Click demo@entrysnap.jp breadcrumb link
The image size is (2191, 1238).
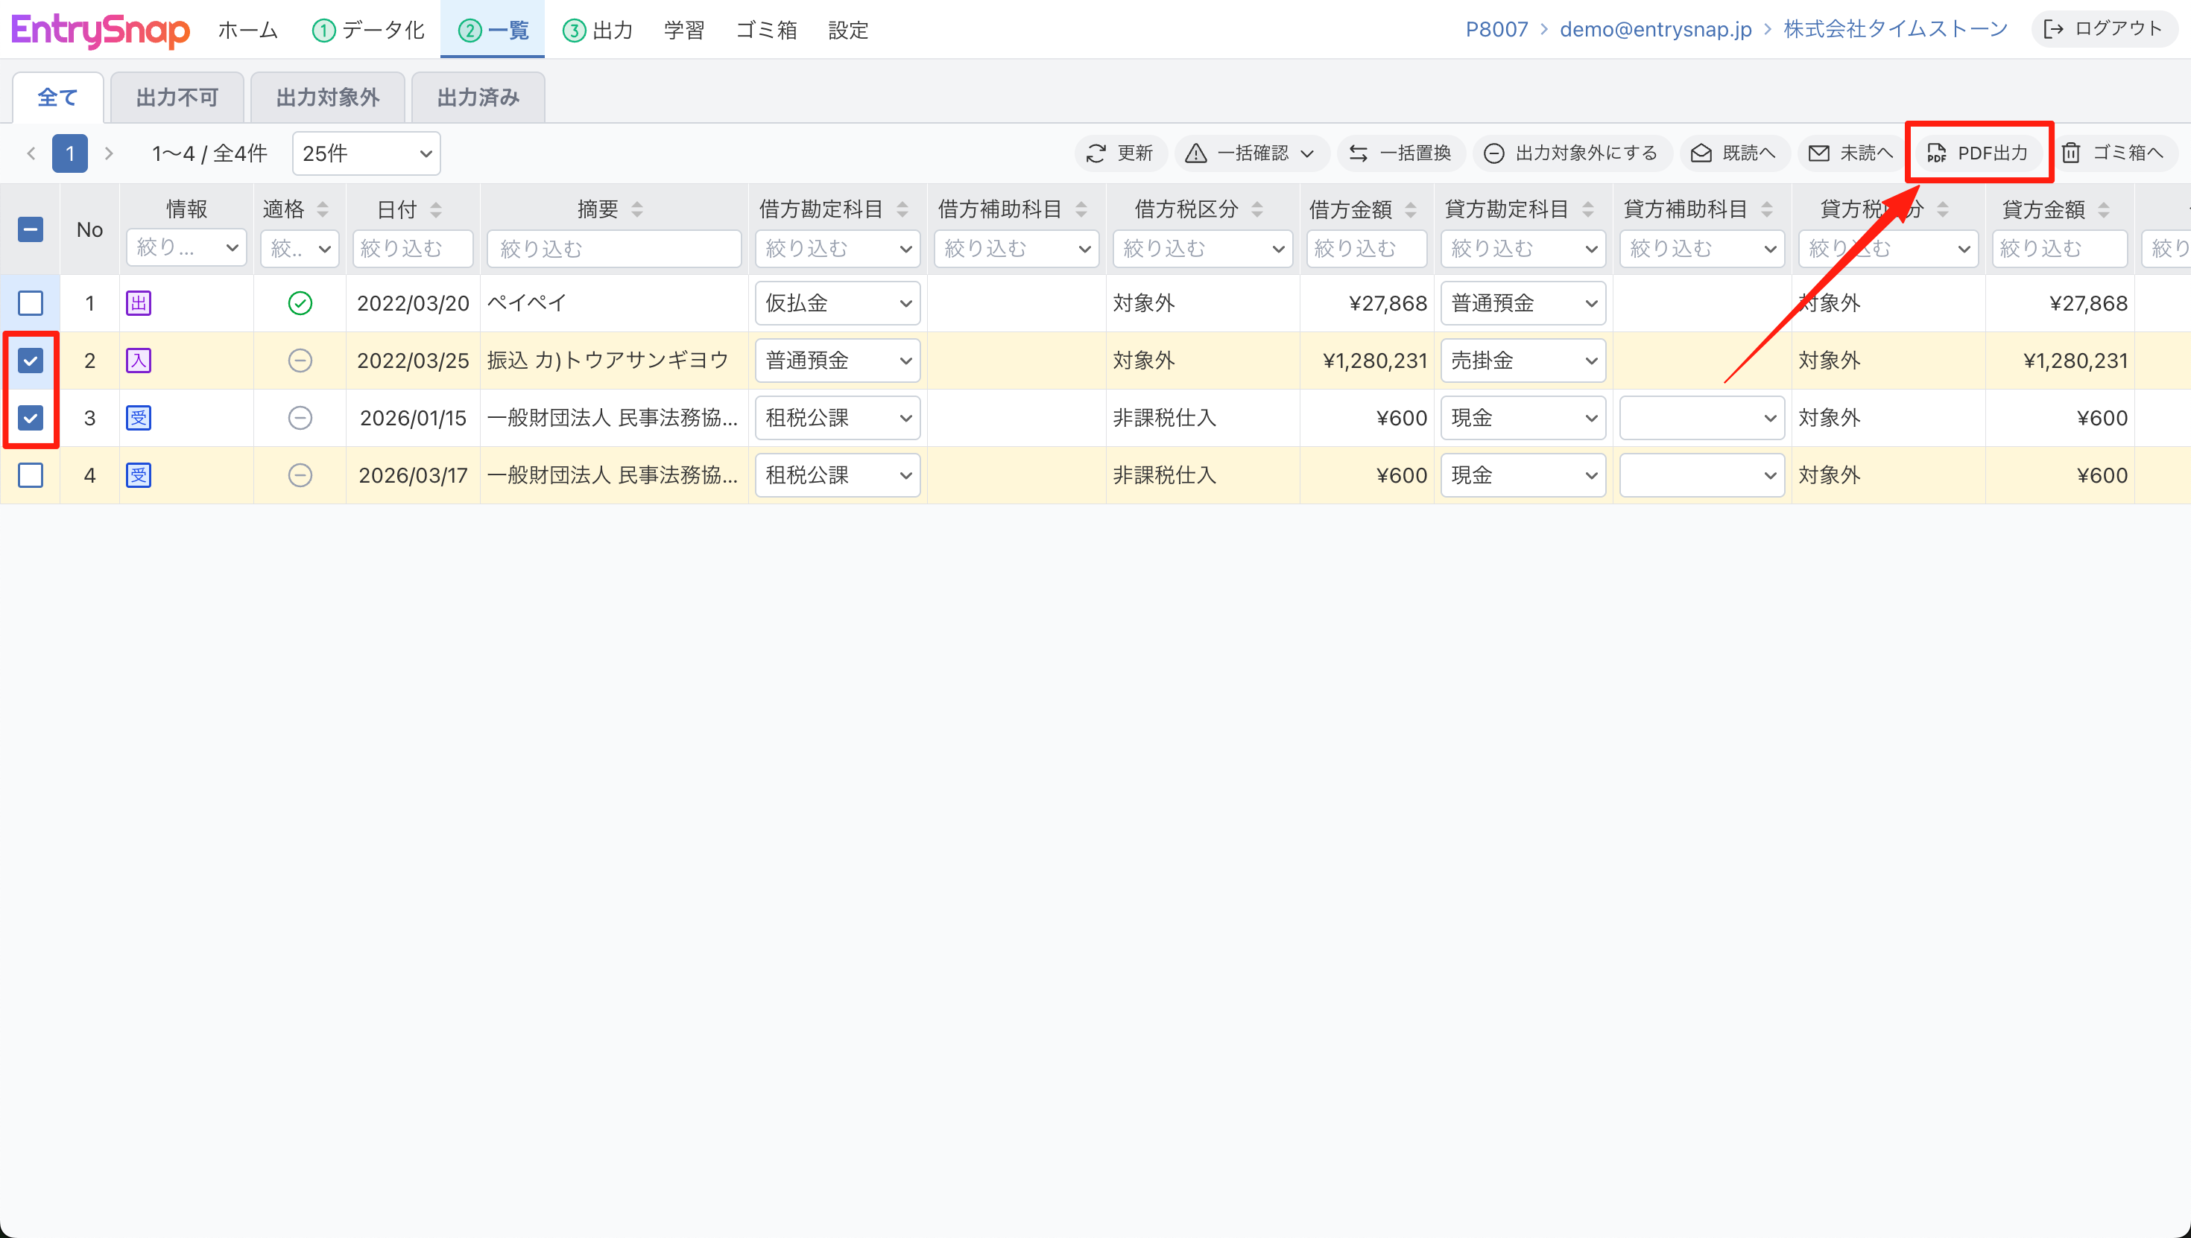tap(1655, 30)
